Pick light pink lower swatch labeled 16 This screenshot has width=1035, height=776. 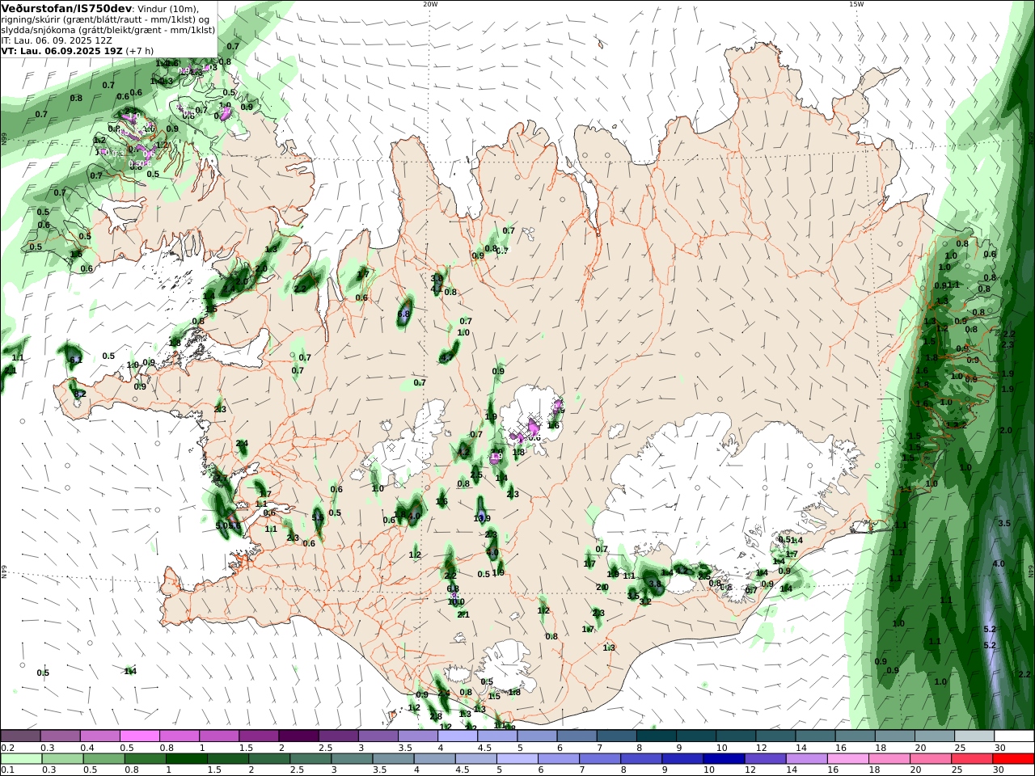[x=847, y=759]
